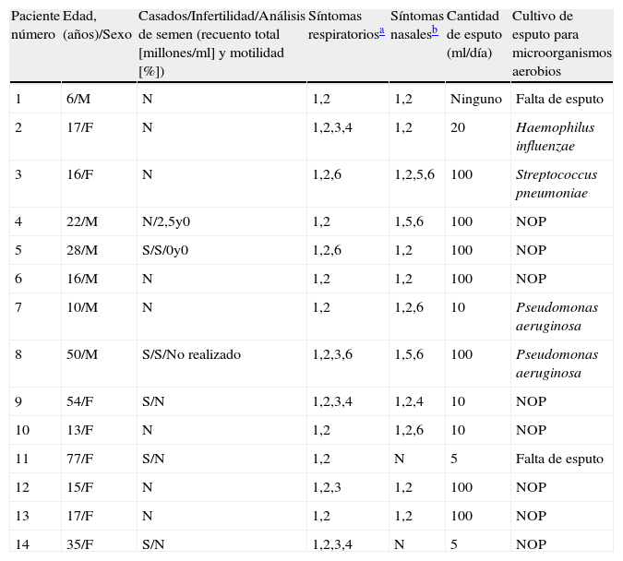Select Pseudomonas aeruginosa in patient 7's row
623x561 pixels.
click(x=557, y=316)
